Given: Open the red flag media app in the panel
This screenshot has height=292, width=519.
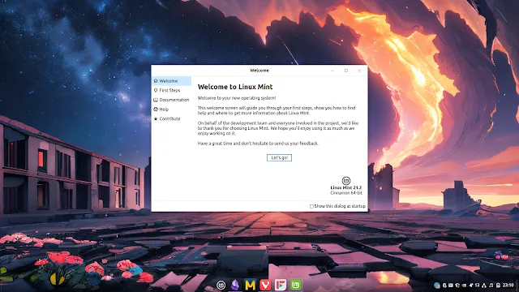Looking at the screenshot, I should coord(281,285).
